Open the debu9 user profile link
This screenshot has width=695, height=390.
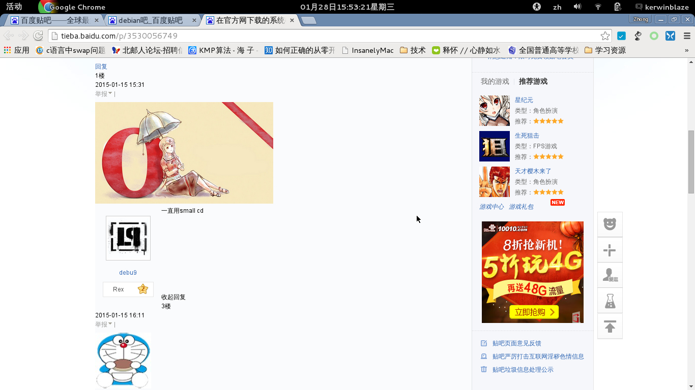[x=128, y=273]
